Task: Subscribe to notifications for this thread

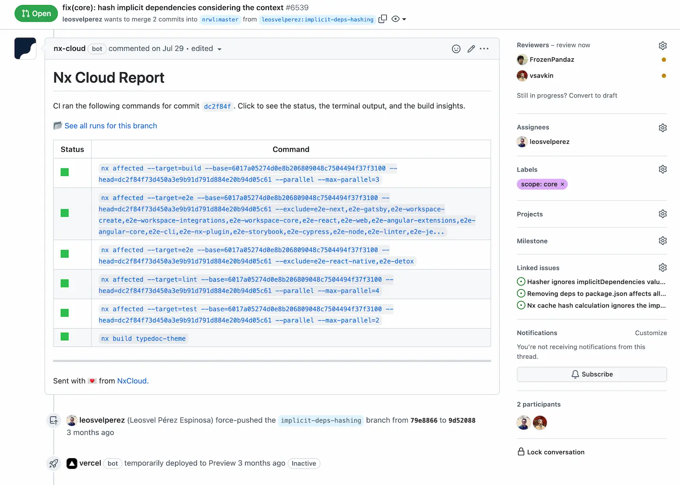Action: 592,374
